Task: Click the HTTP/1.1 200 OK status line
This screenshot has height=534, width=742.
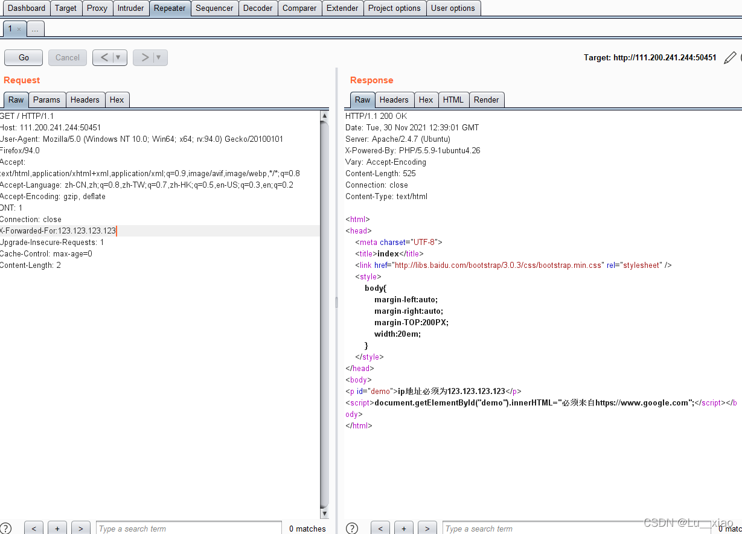Action: pyautogui.click(x=376, y=116)
